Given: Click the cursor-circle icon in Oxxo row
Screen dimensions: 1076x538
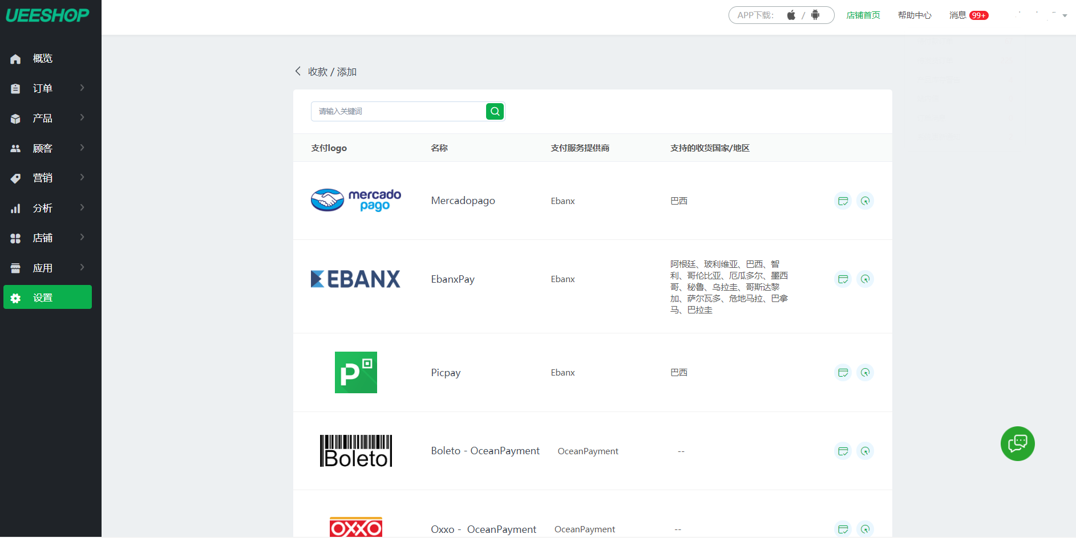Looking at the screenshot, I should click(x=865, y=529).
